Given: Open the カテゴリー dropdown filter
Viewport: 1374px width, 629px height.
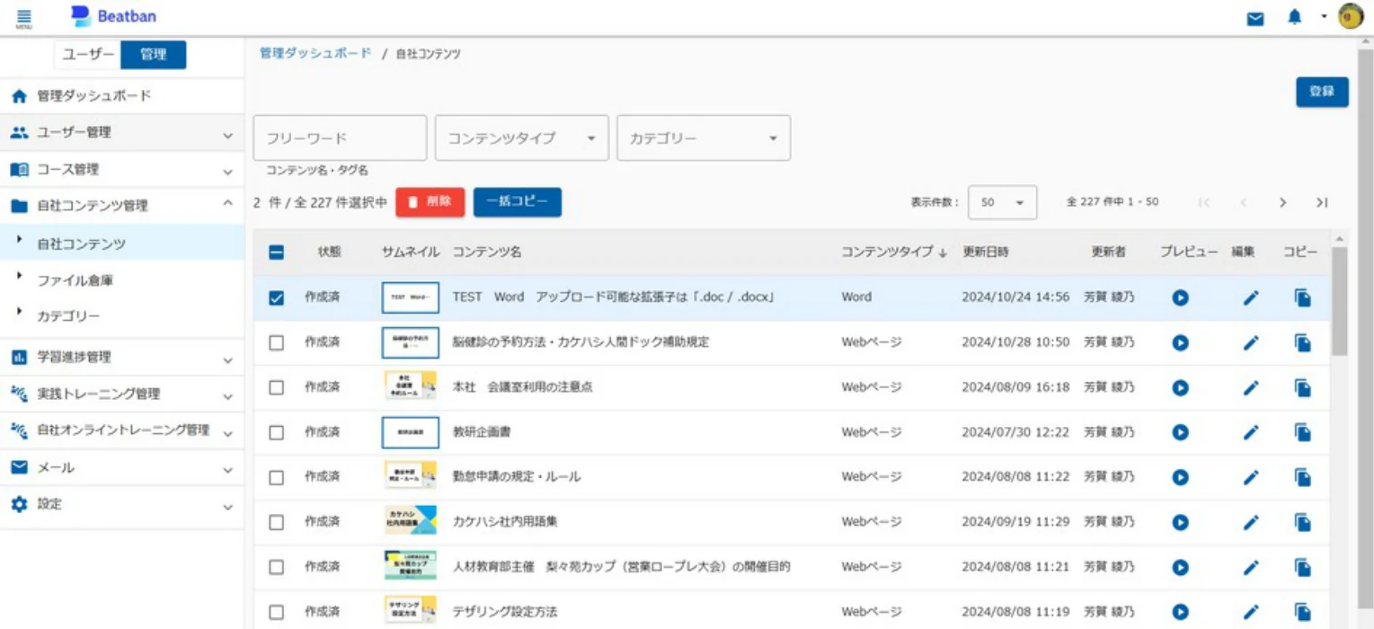Looking at the screenshot, I should click(704, 138).
